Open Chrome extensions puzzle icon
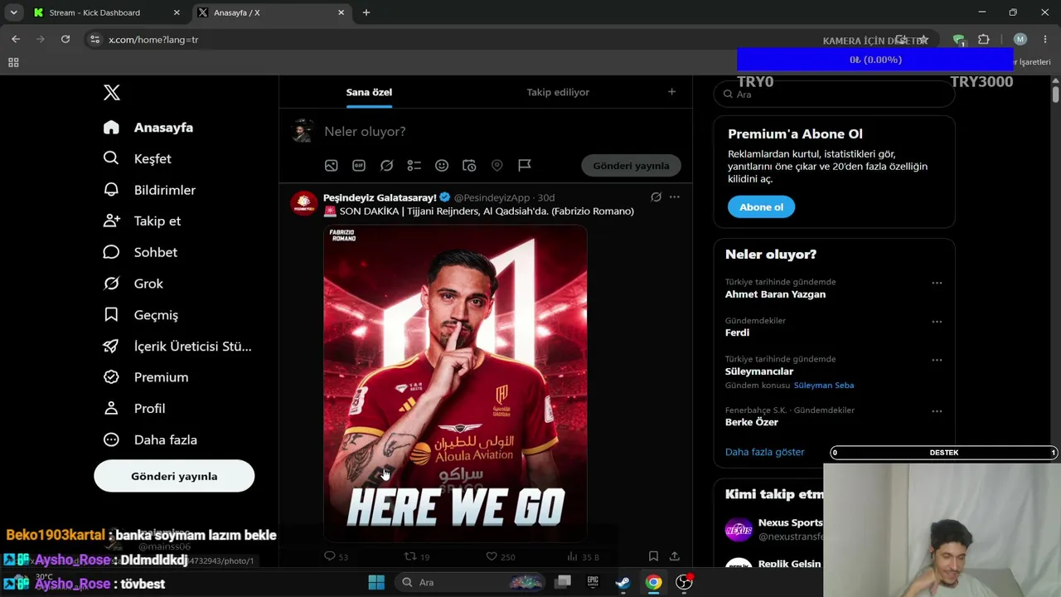1061x597 pixels. 984,39
